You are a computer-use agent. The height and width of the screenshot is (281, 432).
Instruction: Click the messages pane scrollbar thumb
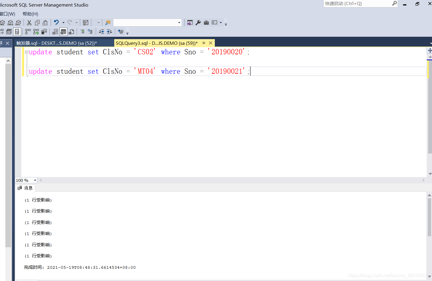click(x=429, y=217)
